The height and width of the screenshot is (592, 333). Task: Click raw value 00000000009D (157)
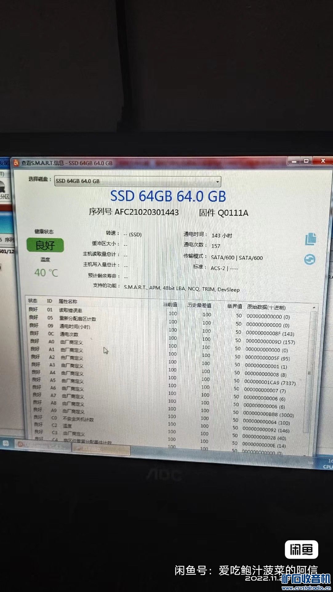point(270,342)
